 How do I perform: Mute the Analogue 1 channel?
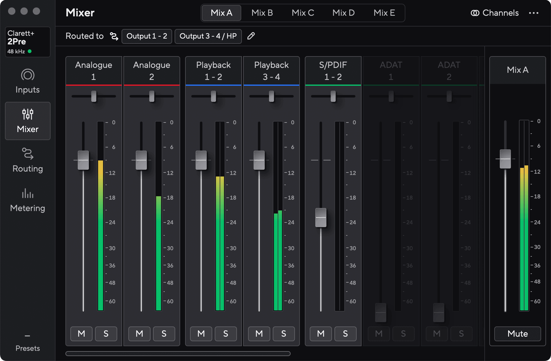[x=81, y=334]
